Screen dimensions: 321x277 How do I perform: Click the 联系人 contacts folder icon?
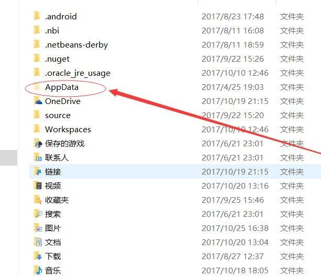38,157
